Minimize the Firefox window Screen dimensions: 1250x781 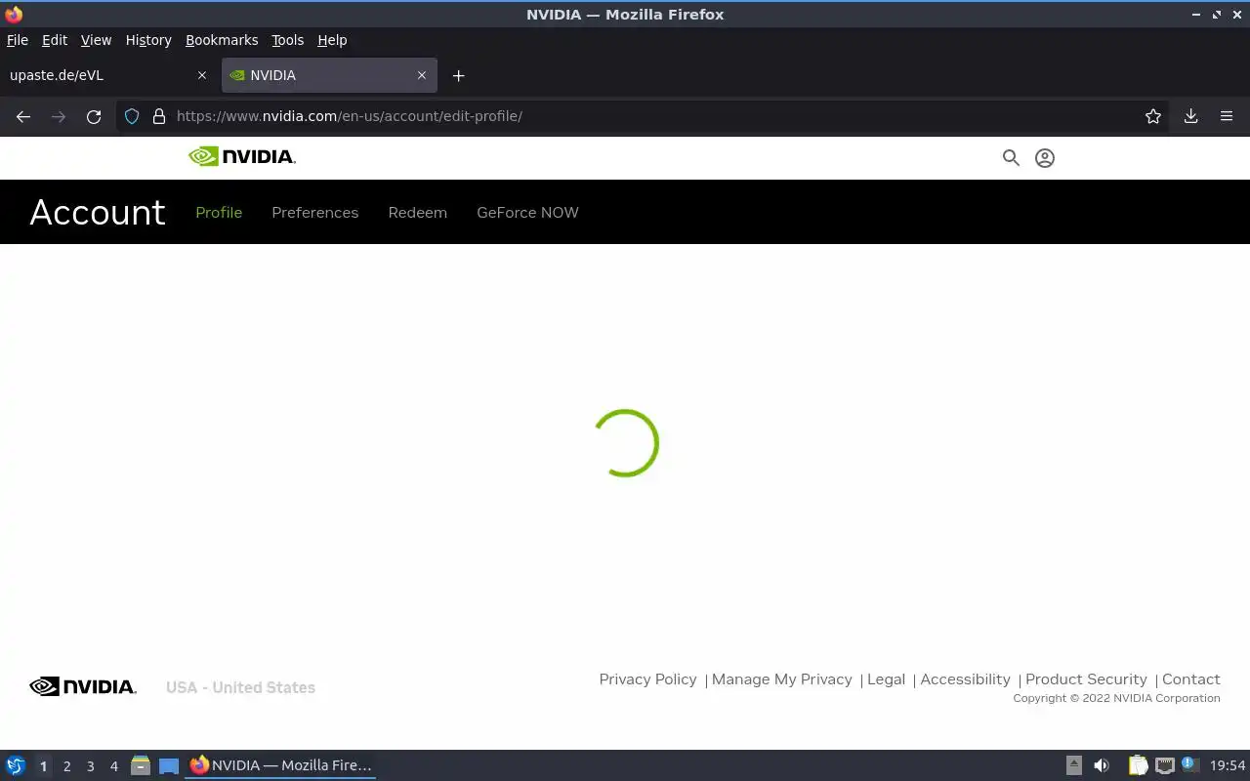coord(1197,15)
